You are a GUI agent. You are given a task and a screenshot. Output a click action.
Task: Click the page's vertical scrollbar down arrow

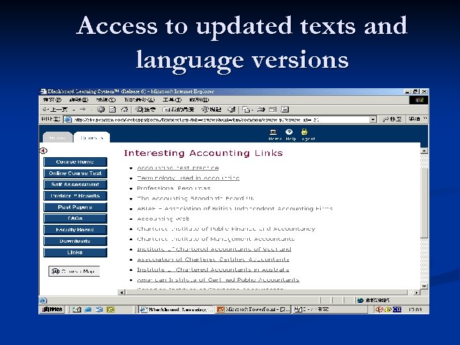tap(424, 286)
